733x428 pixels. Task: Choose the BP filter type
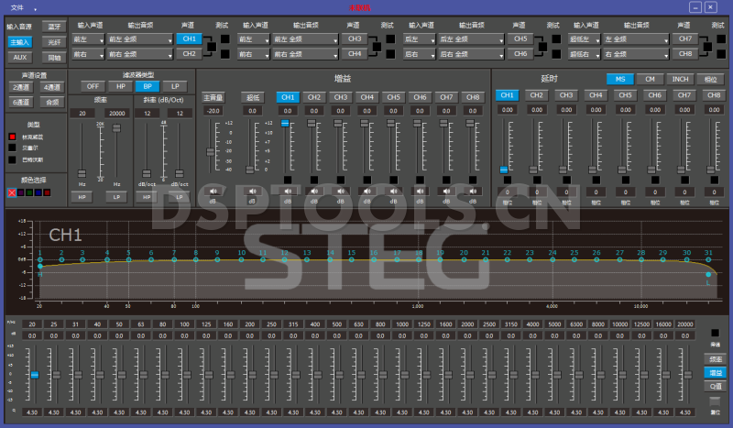148,86
